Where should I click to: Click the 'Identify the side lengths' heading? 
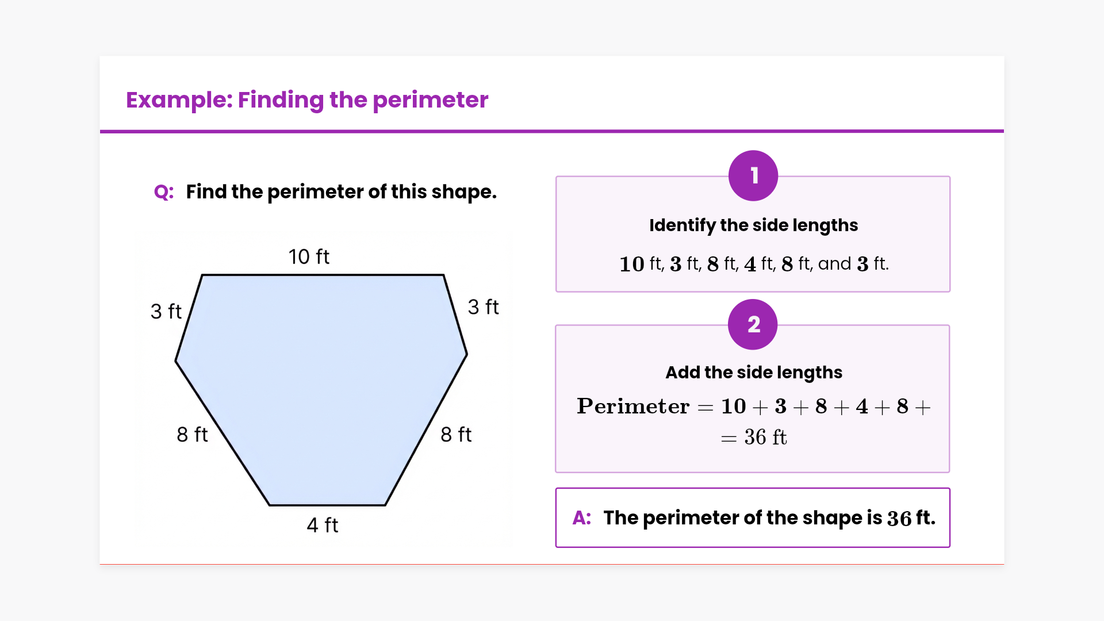753,225
